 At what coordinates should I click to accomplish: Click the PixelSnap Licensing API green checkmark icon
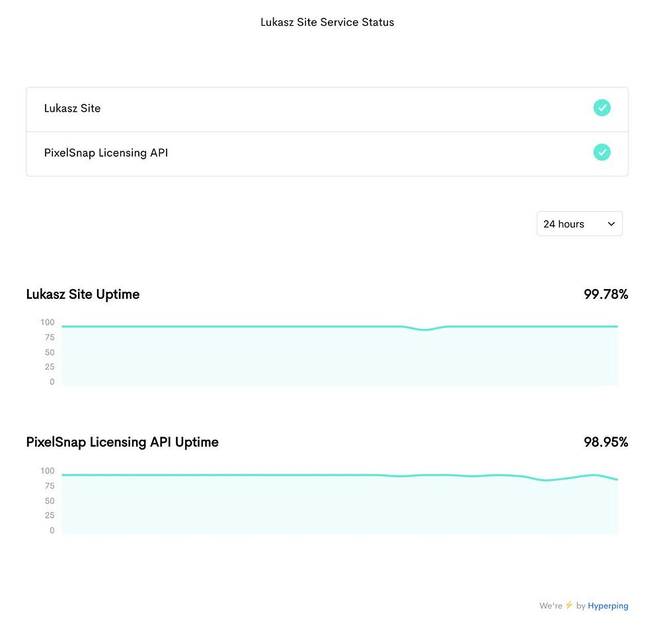pos(602,152)
